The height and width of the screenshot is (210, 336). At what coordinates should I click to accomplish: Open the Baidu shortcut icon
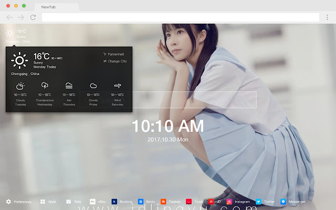point(141,202)
